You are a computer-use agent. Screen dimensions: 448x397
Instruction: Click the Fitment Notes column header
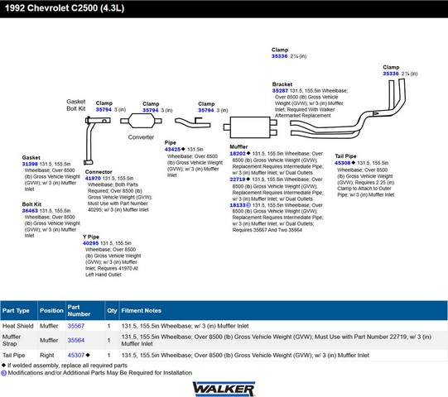coord(141,310)
